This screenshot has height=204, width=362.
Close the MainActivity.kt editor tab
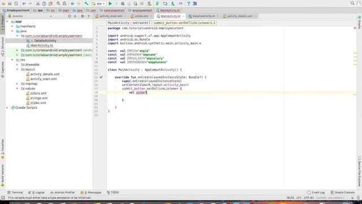[x=183, y=16]
